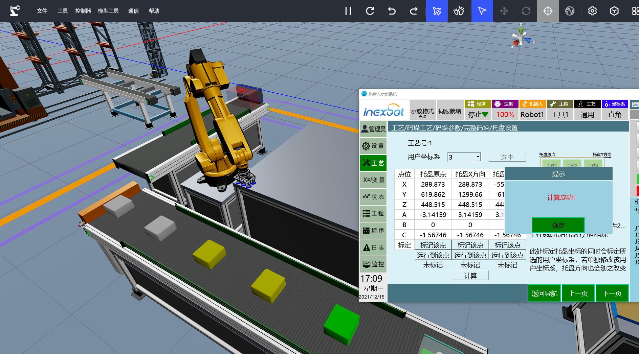Expand the 用户坐标系 combo box arrow
Image resolution: width=639 pixels, height=354 pixels.
tap(478, 157)
